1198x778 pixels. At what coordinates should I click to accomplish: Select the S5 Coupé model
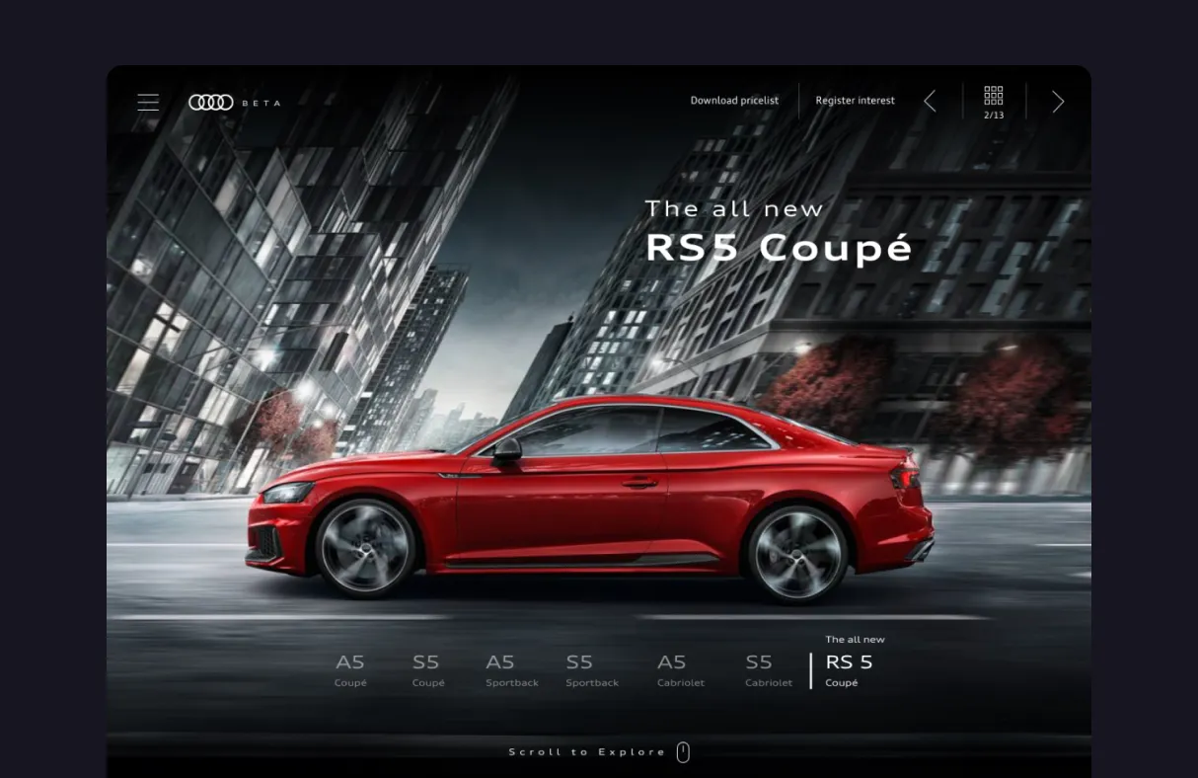point(427,669)
